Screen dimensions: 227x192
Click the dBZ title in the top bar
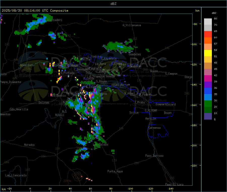tap(113, 4)
